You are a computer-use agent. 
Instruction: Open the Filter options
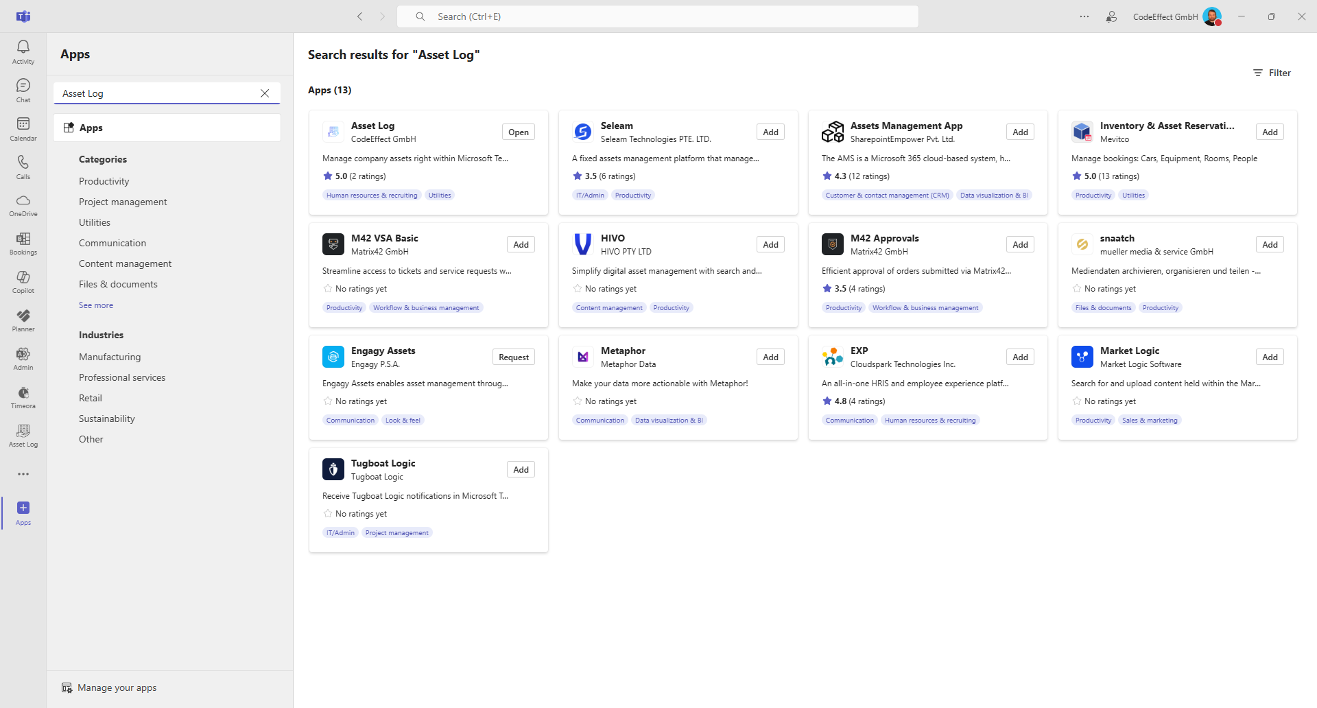pyautogui.click(x=1272, y=73)
